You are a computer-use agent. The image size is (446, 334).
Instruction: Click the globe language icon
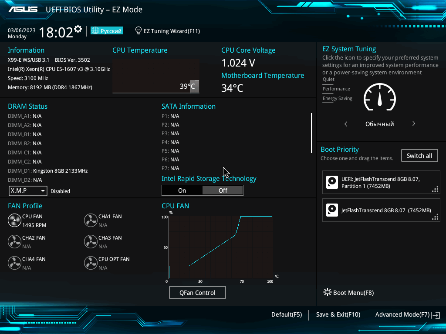(x=95, y=31)
